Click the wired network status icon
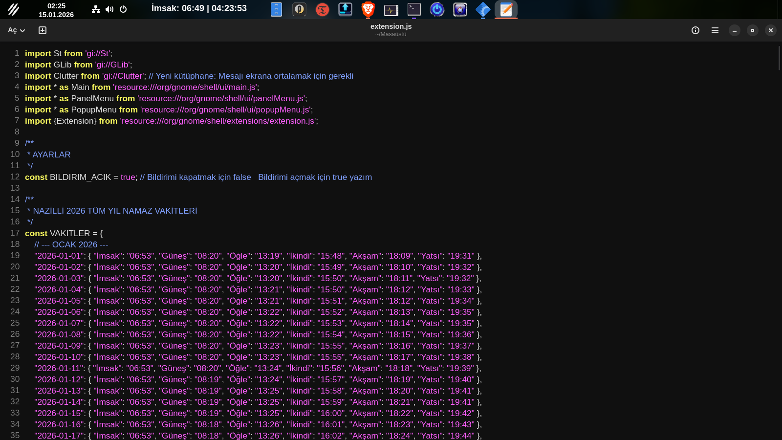Screen dimensions: 782x440 [96, 9]
